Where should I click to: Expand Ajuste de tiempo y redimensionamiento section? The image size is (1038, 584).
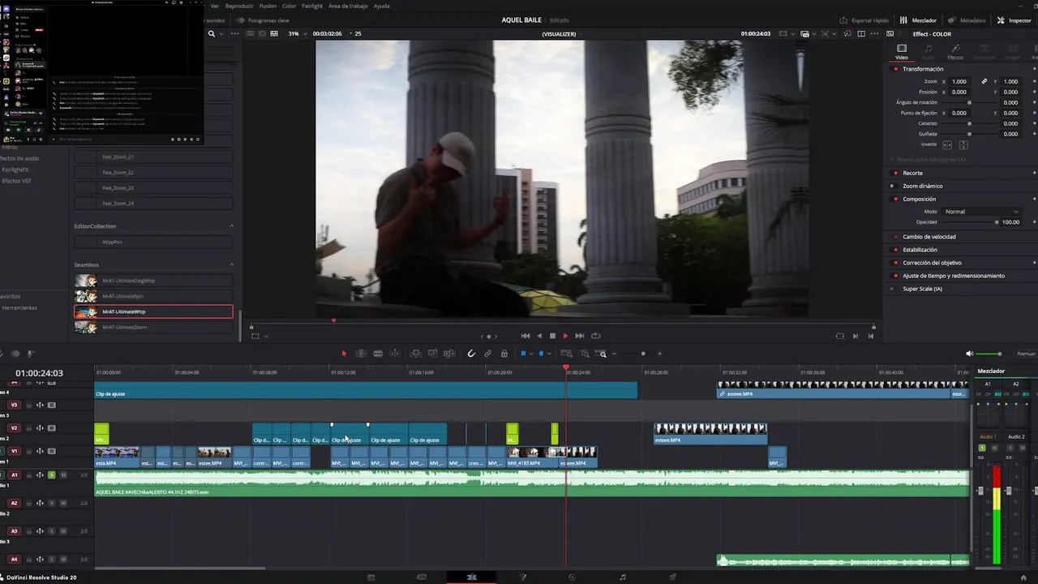[954, 276]
